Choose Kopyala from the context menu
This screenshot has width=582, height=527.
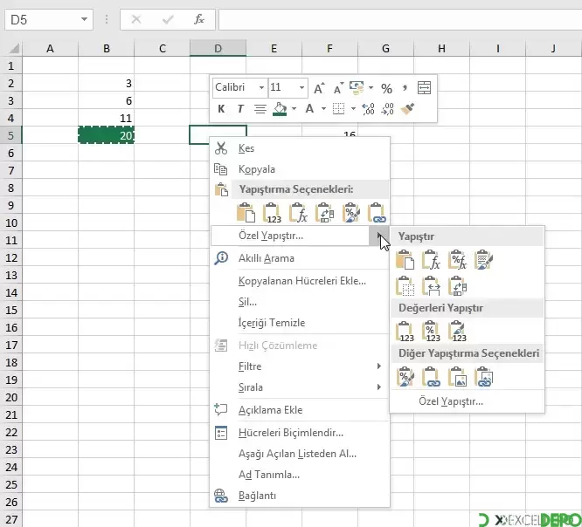tap(300, 169)
